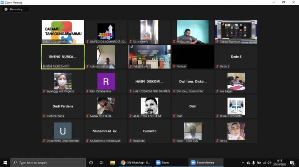The width and height of the screenshot is (299, 167).
Task: Select Tofuan Diskominfo's video tile
Action: pos(63,32)
